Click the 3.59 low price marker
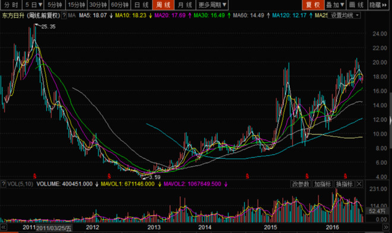This screenshot has width=392, height=233. (155, 177)
